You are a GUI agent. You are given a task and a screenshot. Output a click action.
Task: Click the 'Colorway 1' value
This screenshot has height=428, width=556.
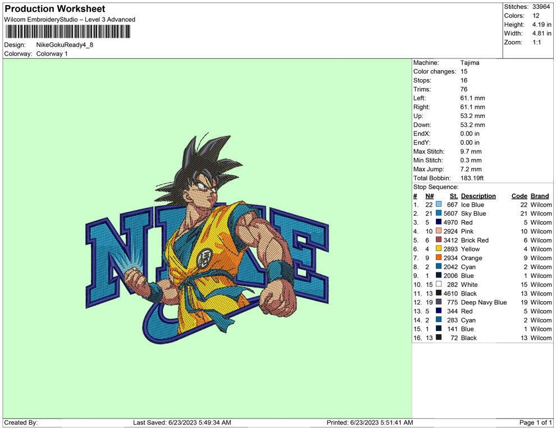click(52, 54)
